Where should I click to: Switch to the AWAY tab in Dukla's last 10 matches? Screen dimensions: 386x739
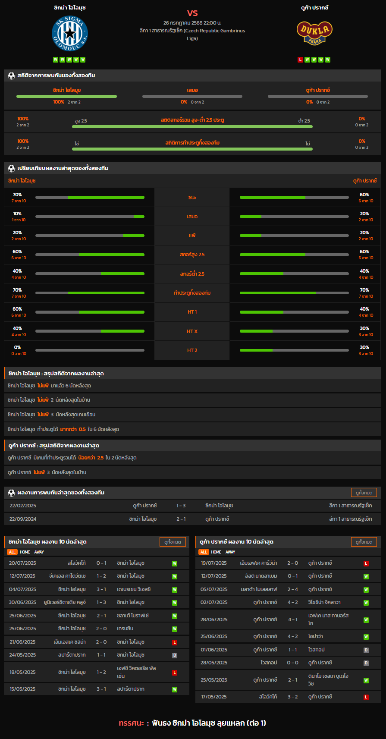(231, 552)
